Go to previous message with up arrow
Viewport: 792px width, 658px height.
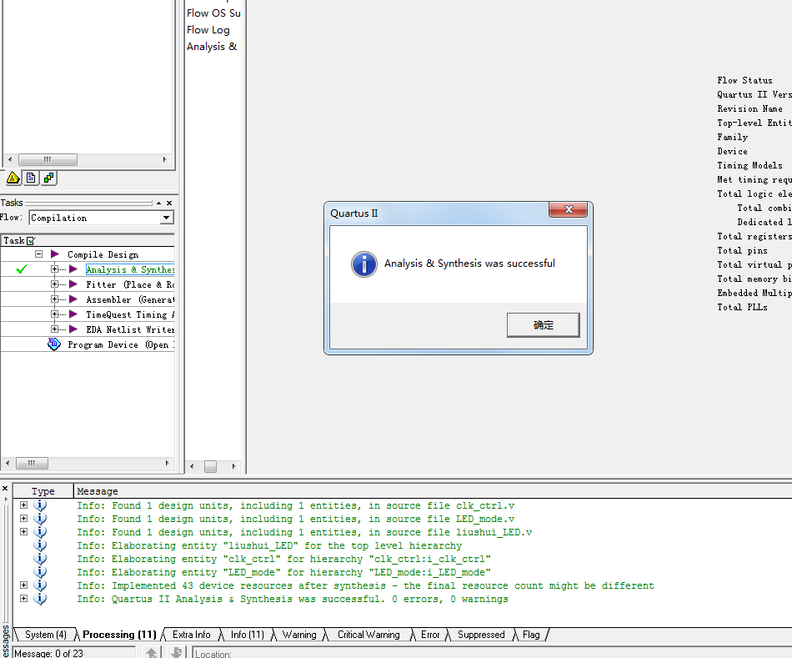click(x=152, y=652)
